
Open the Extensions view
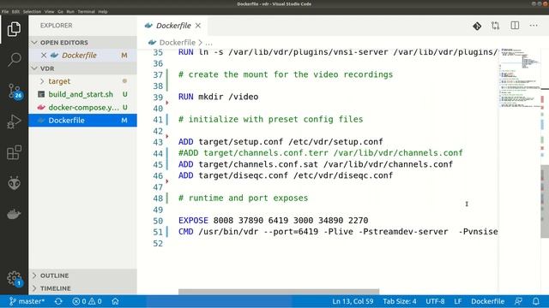pyautogui.click(x=14, y=152)
